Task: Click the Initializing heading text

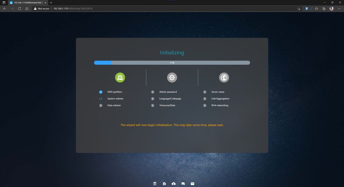Action: pyautogui.click(x=172, y=53)
